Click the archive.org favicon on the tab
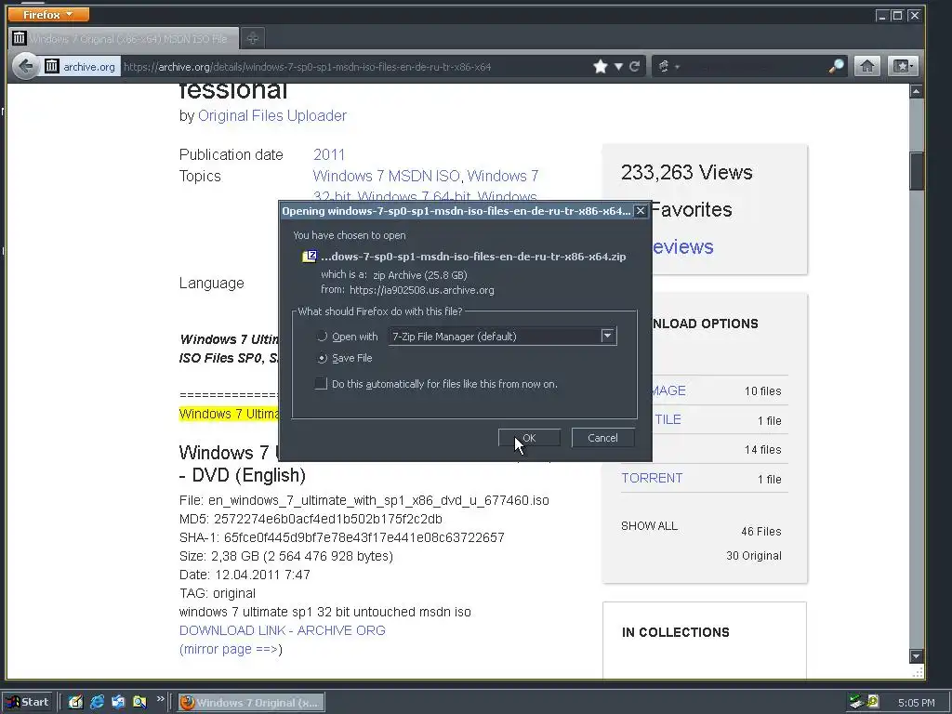 (20, 38)
